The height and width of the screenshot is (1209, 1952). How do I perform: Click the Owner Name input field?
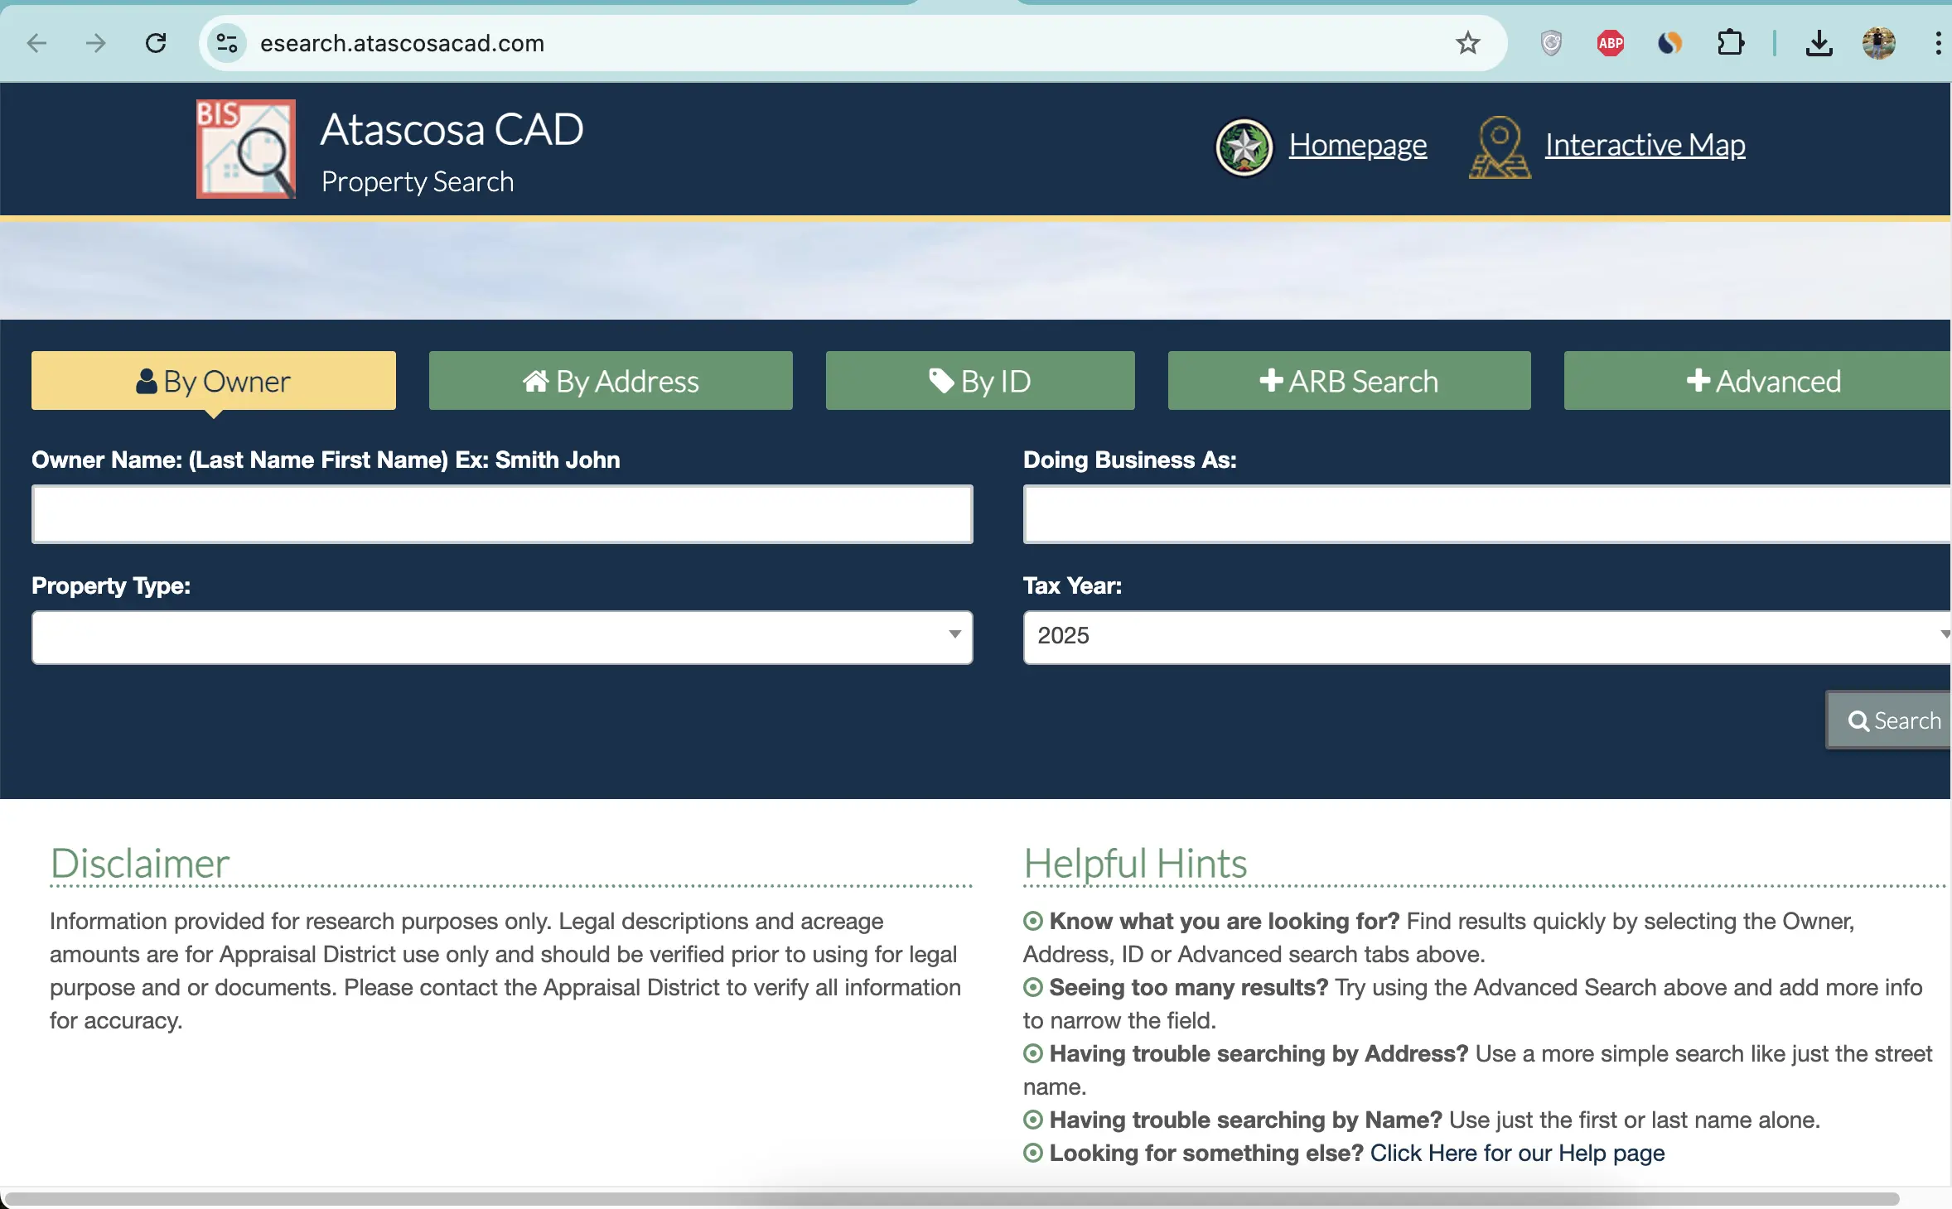pyautogui.click(x=502, y=514)
